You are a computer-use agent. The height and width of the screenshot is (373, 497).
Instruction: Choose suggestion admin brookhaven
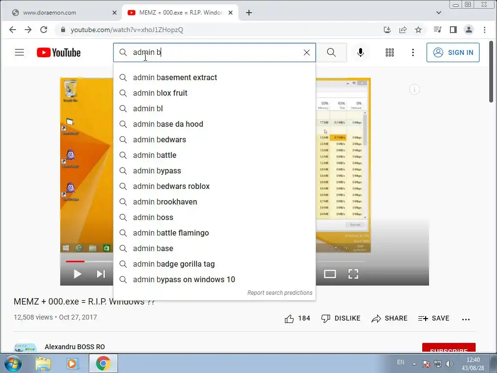coord(214,202)
